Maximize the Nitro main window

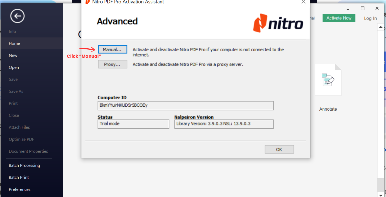(x=363, y=8)
